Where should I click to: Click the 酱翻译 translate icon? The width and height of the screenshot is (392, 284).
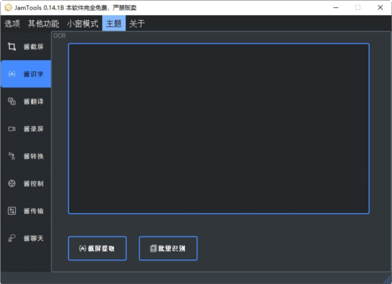pos(12,101)
